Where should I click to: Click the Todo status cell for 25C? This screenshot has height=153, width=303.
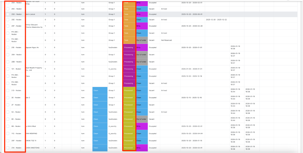(x=129, y=9)
